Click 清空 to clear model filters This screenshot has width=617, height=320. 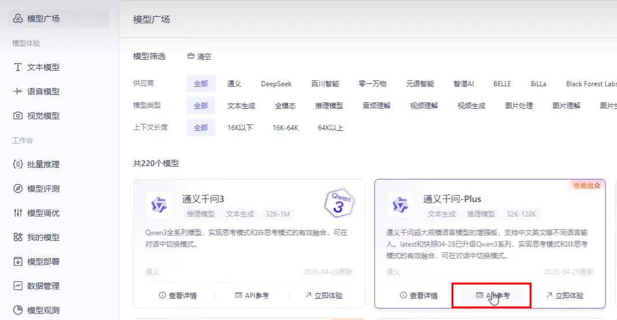click(199, 57)
